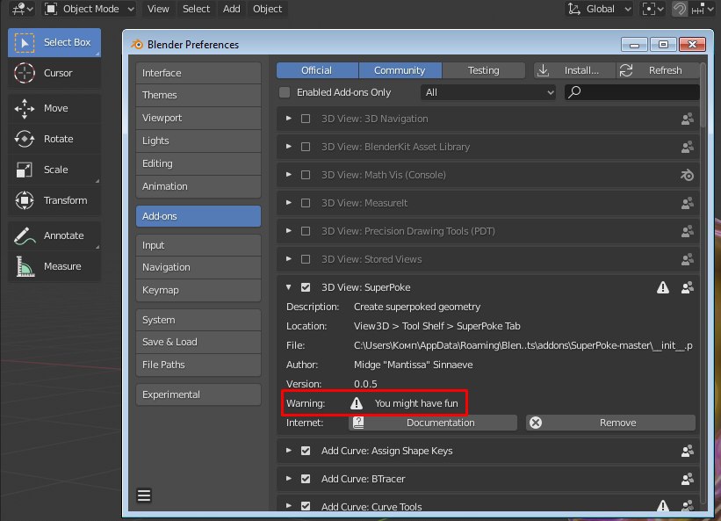Click the SuperPoke warning triangle icon in header row
721x521 pixels.
click(x=663, y=287)
